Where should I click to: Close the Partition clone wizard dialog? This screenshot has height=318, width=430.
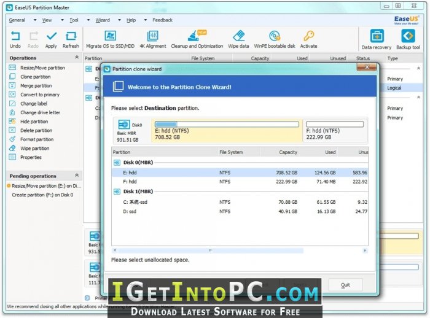pyautogui.click(x=367, y=67)
